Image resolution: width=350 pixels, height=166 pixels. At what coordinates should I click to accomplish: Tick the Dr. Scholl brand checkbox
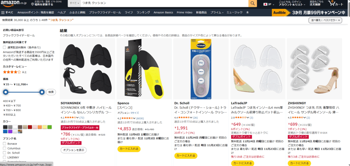tap(4, 153)
